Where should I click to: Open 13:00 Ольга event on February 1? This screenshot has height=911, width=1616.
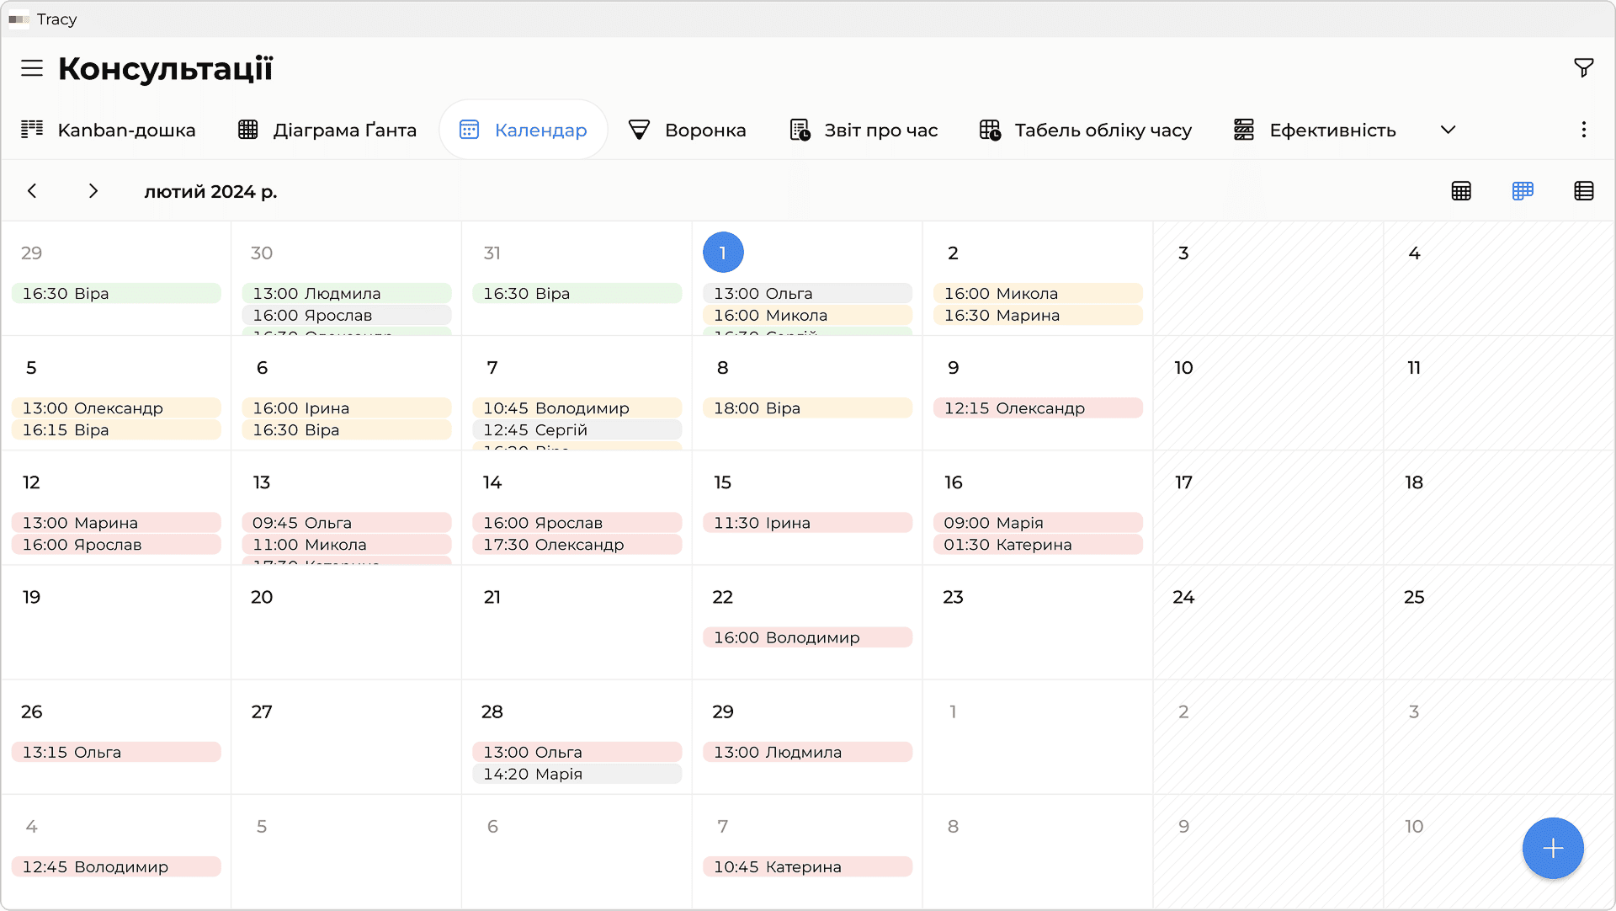(808, 293)
